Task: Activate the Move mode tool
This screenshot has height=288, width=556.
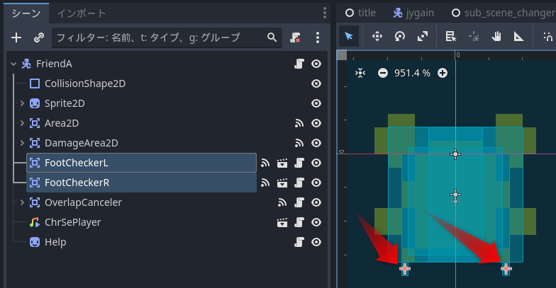Action: coord(377,36)
